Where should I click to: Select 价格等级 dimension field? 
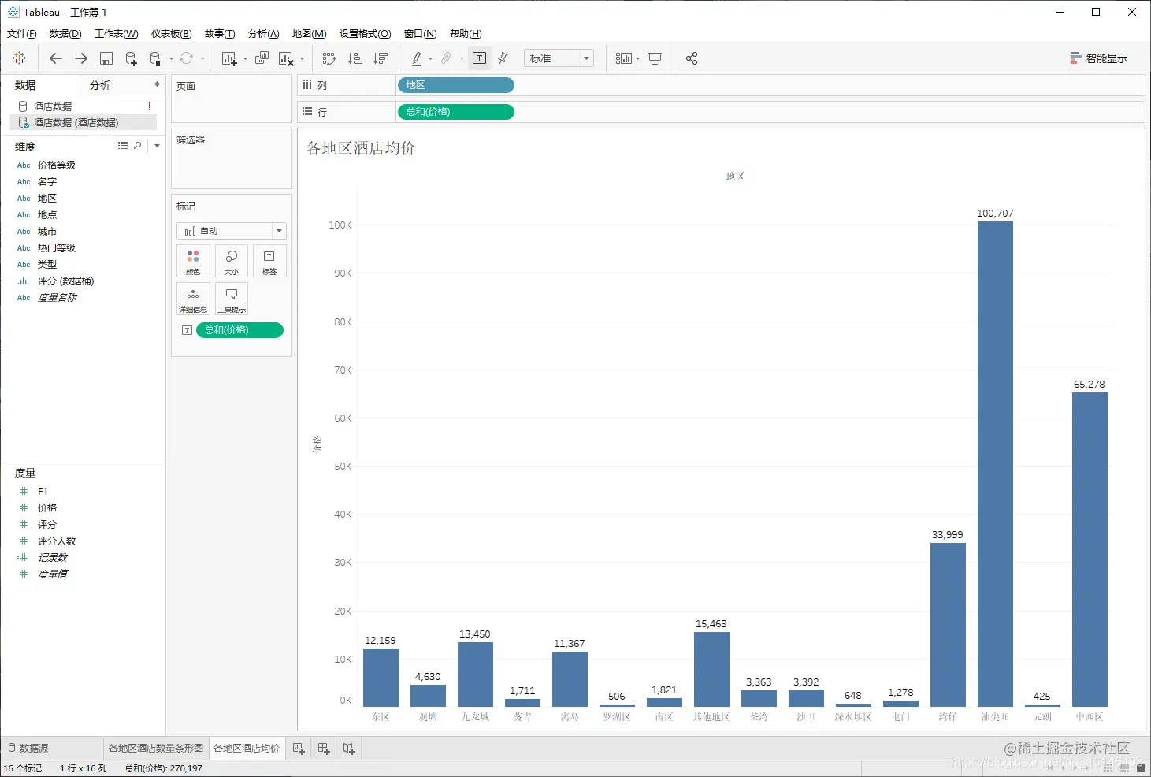click(57, 165)
